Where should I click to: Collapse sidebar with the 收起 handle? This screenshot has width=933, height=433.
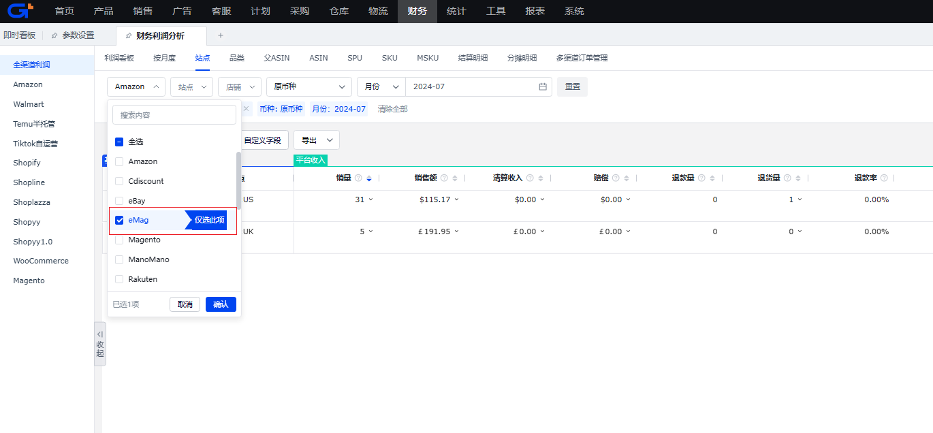[x=100, y=344]
